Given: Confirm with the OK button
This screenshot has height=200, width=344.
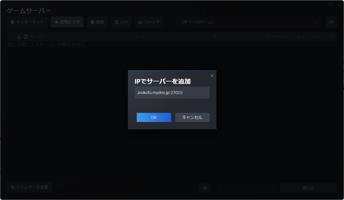Looking at the screenshot, I should point(154,117).
